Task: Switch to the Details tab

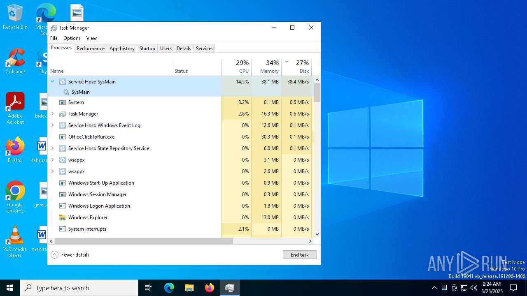Action: click(184, 49)
